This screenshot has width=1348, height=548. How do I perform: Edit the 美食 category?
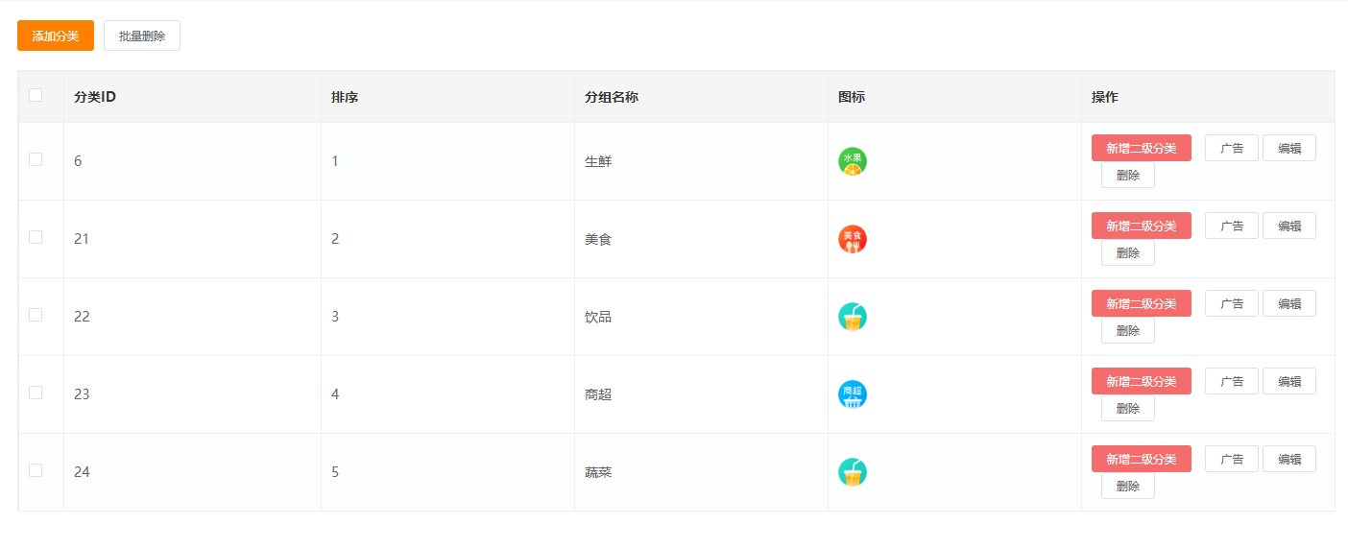pyautogui.click(x=1289, y=226)
